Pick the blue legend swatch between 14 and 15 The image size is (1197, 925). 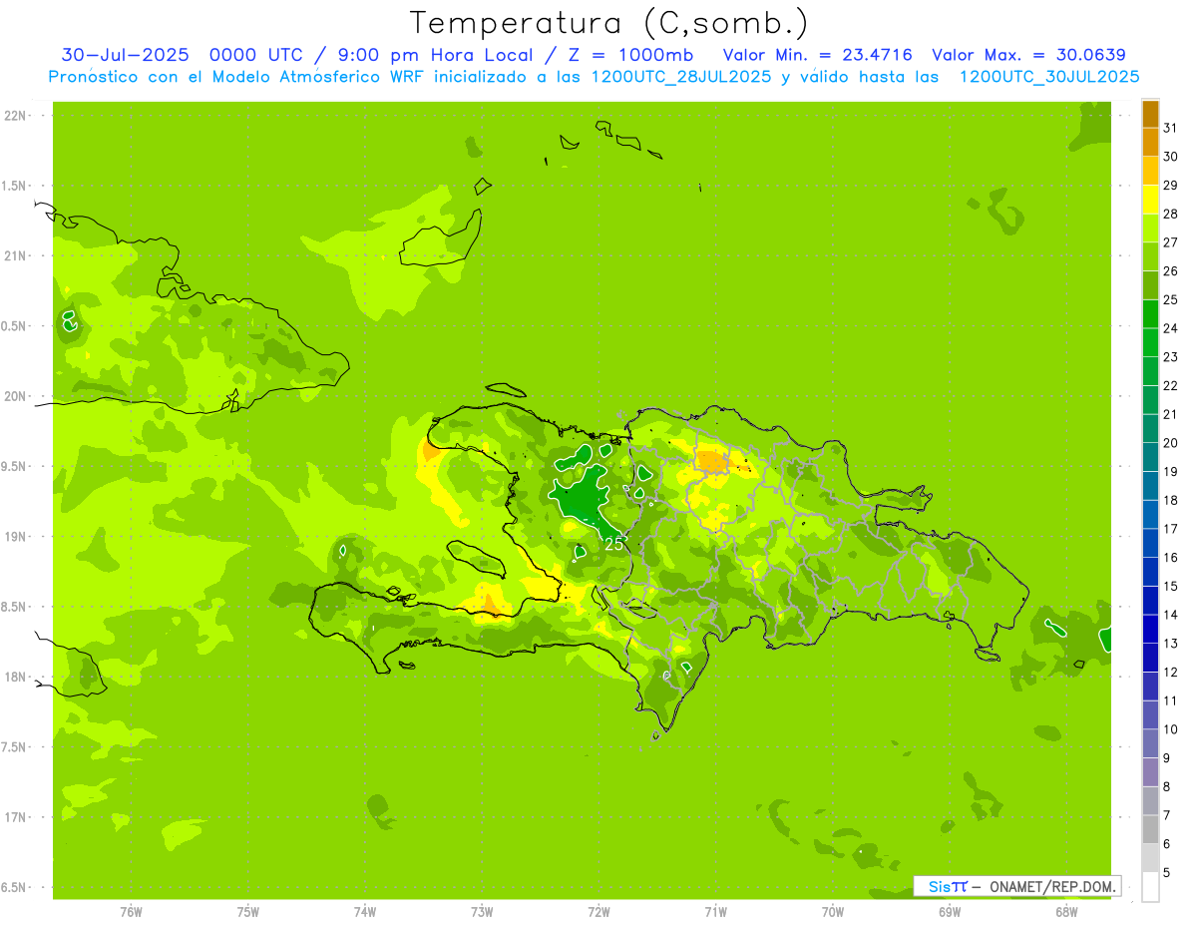(1150, 601)
